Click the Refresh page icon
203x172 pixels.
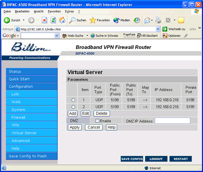click(53, 20)
